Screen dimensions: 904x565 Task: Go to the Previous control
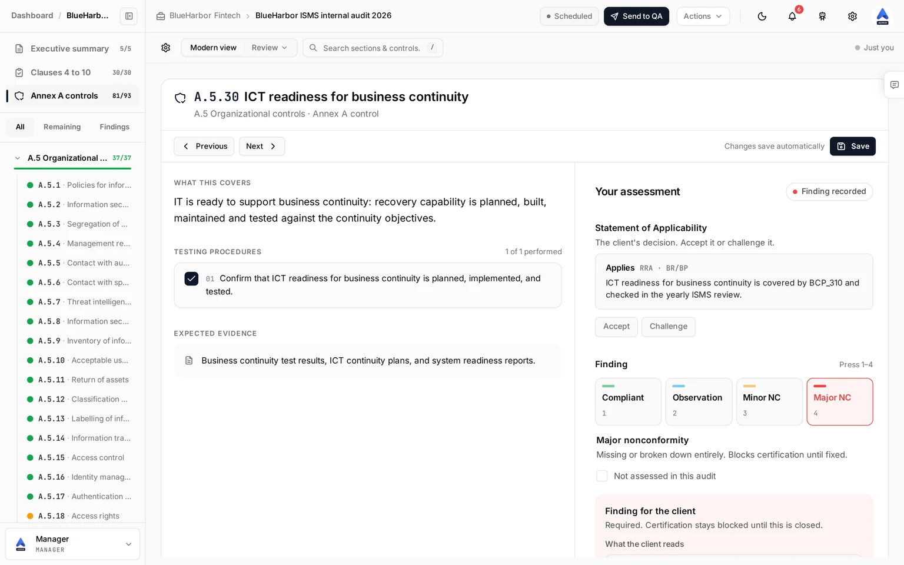coord(204,146)
